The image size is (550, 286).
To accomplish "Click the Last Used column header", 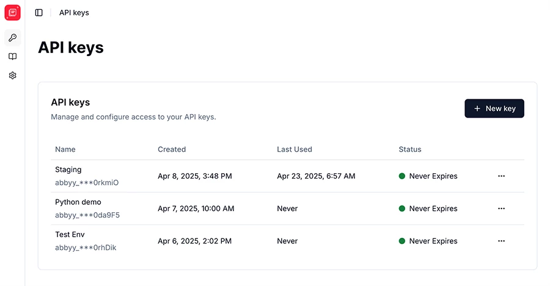I will coord(295,149).
